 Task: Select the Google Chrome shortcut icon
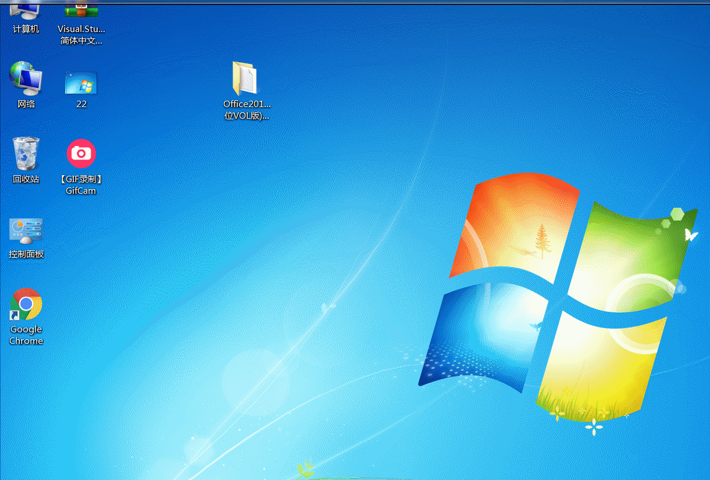click(26, 304)
